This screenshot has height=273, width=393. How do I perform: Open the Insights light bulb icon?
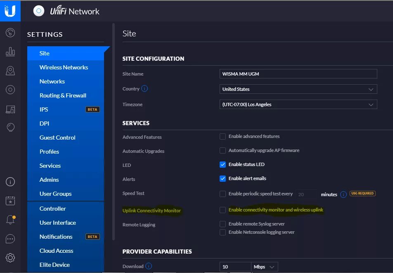[10, 127]
